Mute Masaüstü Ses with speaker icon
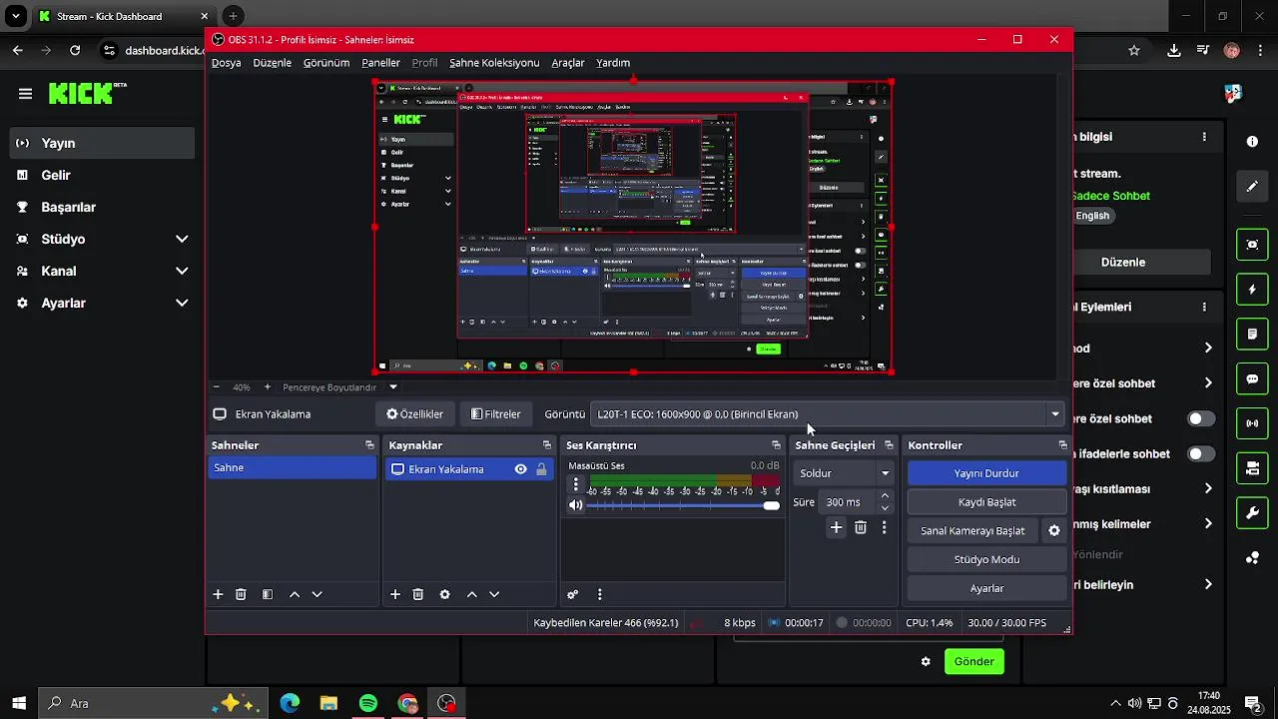1278x719 pixels. tap(575, 505)
